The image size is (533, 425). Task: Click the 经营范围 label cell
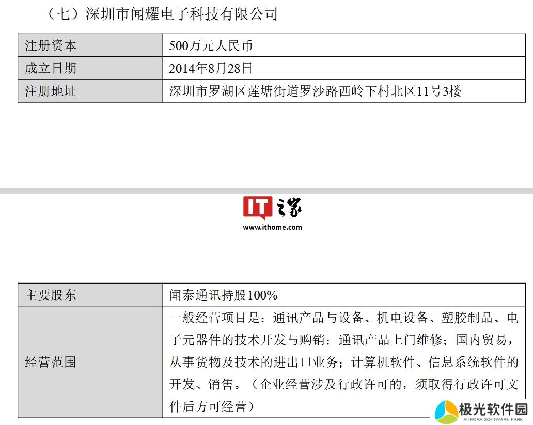[x=51, y=362]
